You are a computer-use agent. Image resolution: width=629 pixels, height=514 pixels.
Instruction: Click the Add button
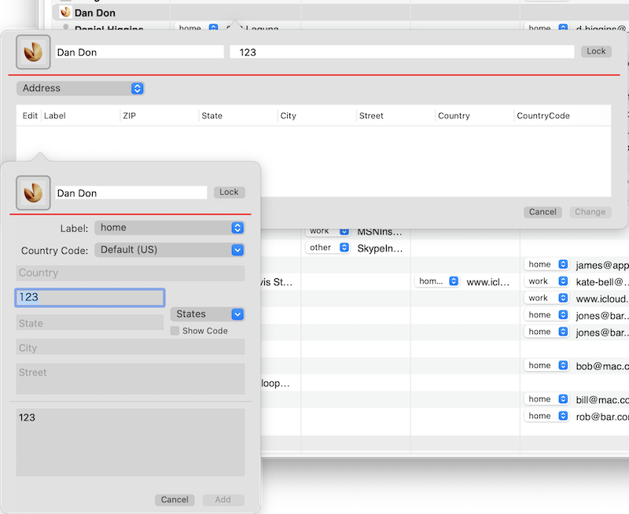tap(223, 500)
